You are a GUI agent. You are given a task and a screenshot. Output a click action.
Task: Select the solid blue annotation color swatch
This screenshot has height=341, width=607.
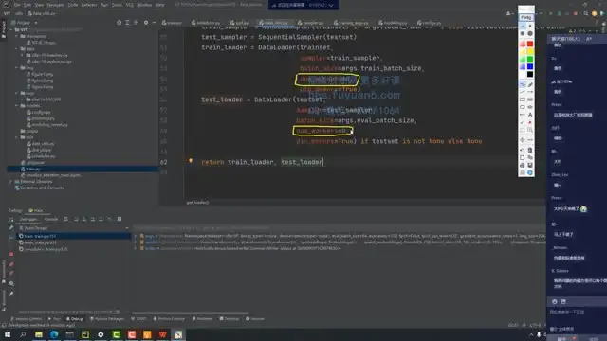click(530, 67)
